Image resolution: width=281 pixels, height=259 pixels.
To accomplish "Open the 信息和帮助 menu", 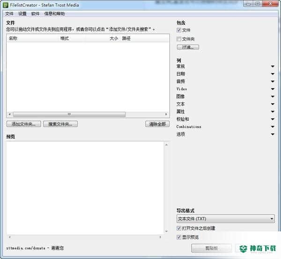I will tap(54, 14).
